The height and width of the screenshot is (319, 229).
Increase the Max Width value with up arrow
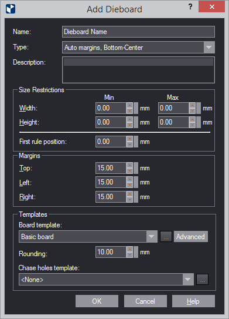tap(192, 105)
